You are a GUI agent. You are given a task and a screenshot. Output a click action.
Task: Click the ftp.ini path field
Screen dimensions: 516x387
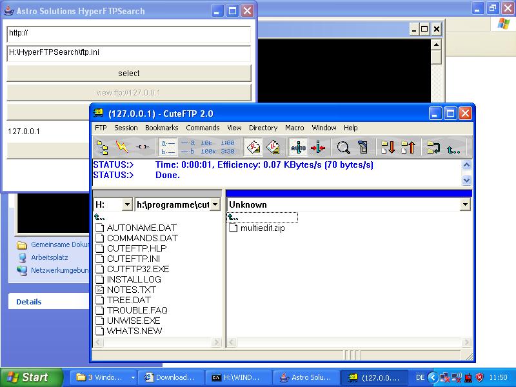click(x=128, y=54)
